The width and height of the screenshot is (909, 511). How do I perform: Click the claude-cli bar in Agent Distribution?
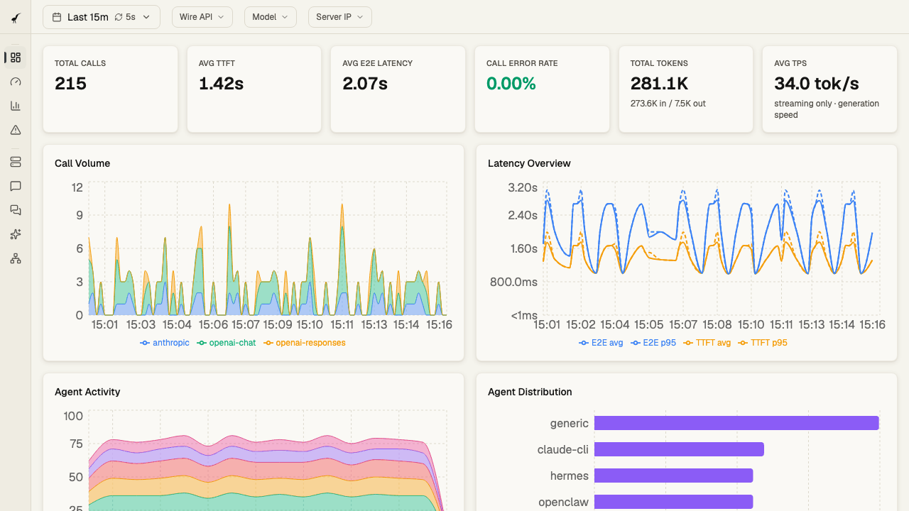coord(679,449)
